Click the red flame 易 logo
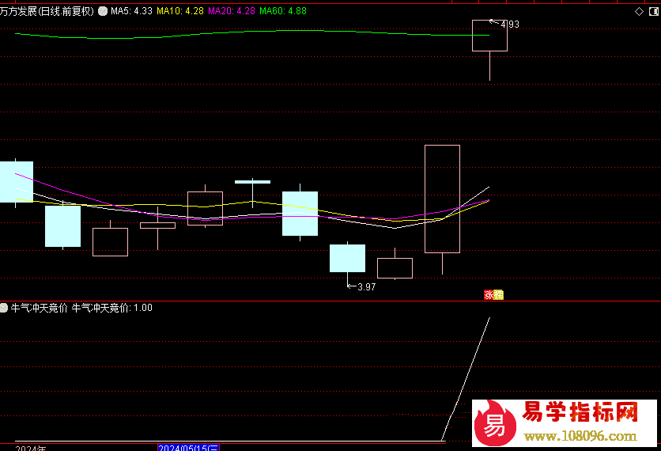661x451 pixels. coord(494,426)
